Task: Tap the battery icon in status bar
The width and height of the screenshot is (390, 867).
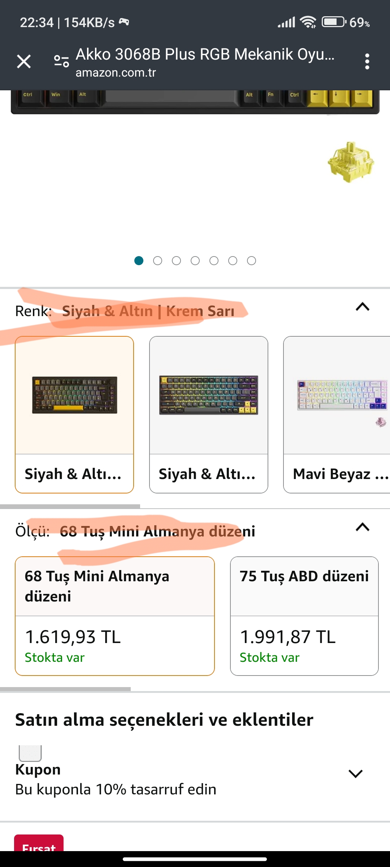Action: click(333, 22)
